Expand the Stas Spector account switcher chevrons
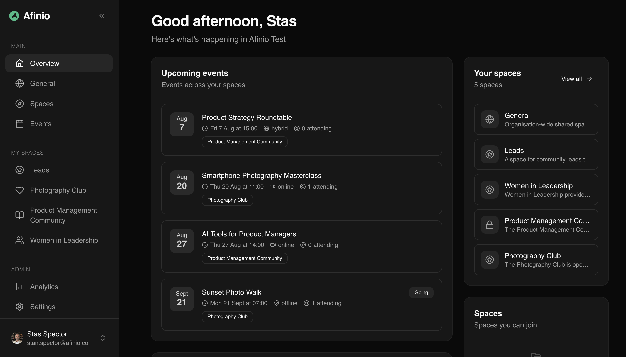 103,338
